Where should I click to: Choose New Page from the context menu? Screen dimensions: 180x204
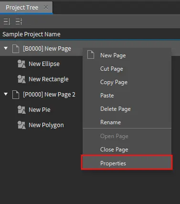(x=127, y=55)
